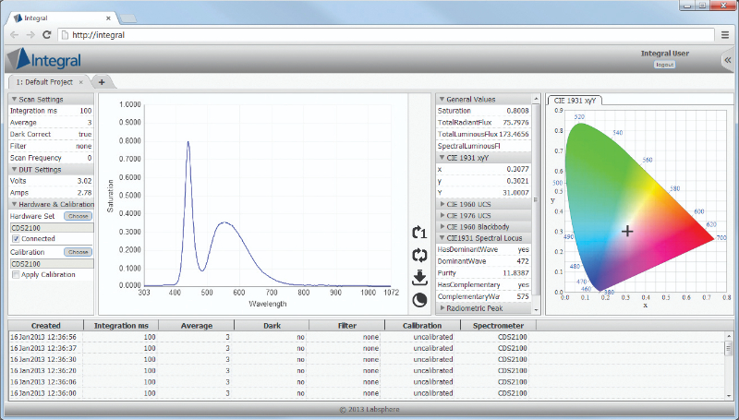739x420 pixels.
Task: Click the logout button
Action: click(x=664, y=64)
